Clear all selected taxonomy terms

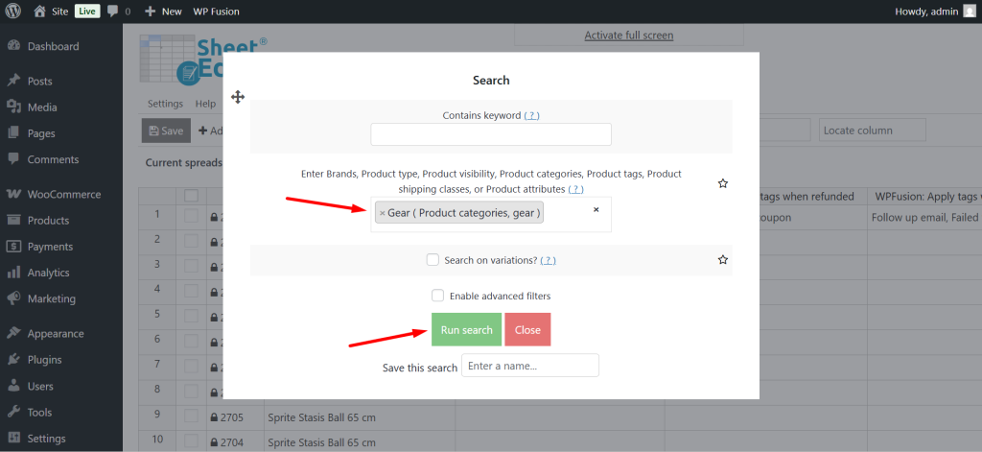[596, 209]
